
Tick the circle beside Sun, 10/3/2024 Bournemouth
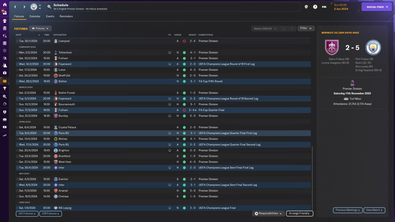[x=17, y=105]
